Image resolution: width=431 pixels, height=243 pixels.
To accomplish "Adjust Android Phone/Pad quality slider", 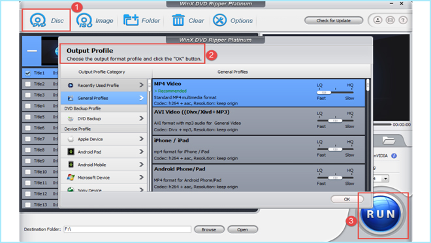I will pos(335,178).
